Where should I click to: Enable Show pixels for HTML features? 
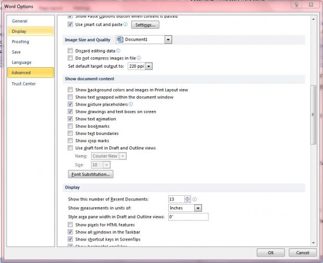(70, 224)
